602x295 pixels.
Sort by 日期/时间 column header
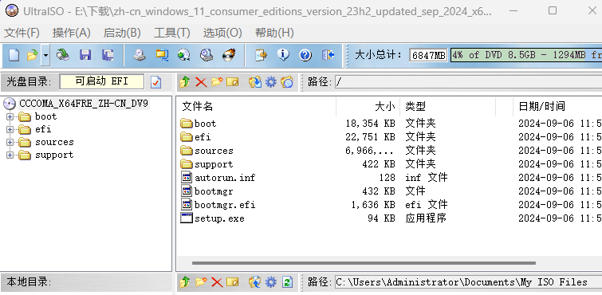click(557, 106)
